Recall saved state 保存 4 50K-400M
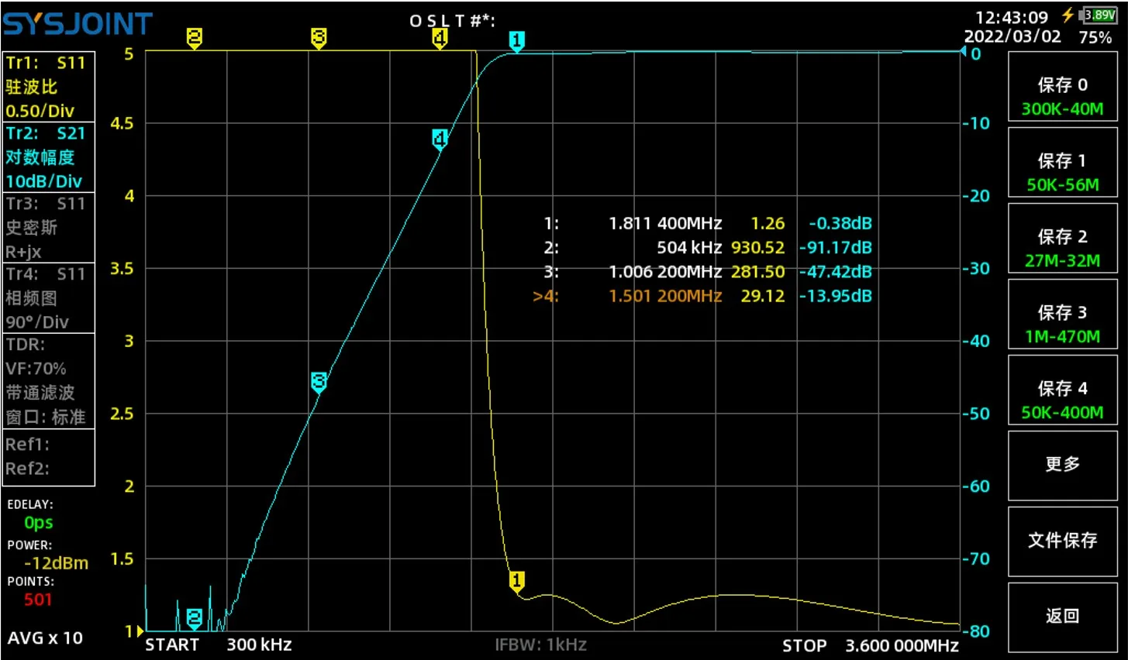This screenshot has height=660, width=1128. (1062, 390)
